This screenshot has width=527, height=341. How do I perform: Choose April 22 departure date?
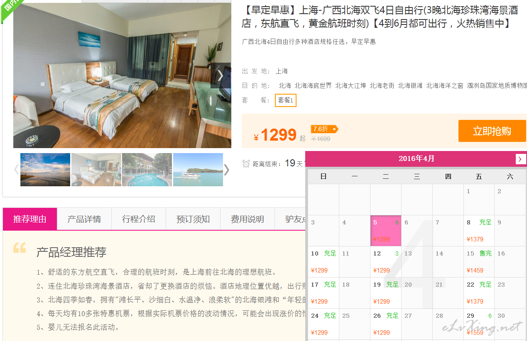[x=479, y=293]
